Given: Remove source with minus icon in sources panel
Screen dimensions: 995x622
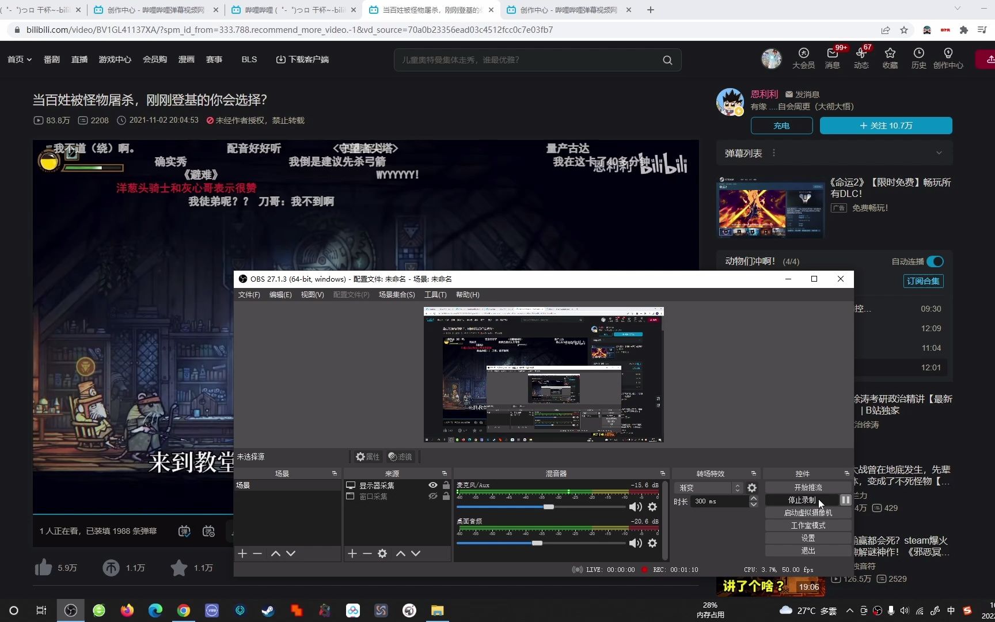Looking at the screenshot, I should pos(367,553).
